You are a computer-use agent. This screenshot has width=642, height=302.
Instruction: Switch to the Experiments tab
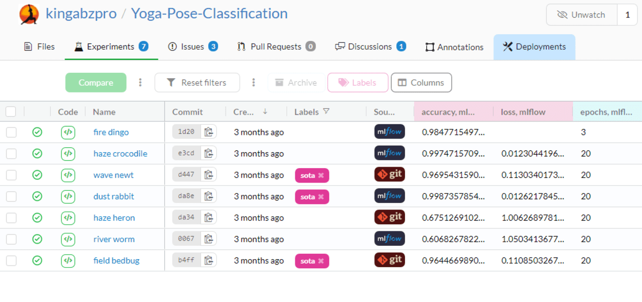(111, 47)
